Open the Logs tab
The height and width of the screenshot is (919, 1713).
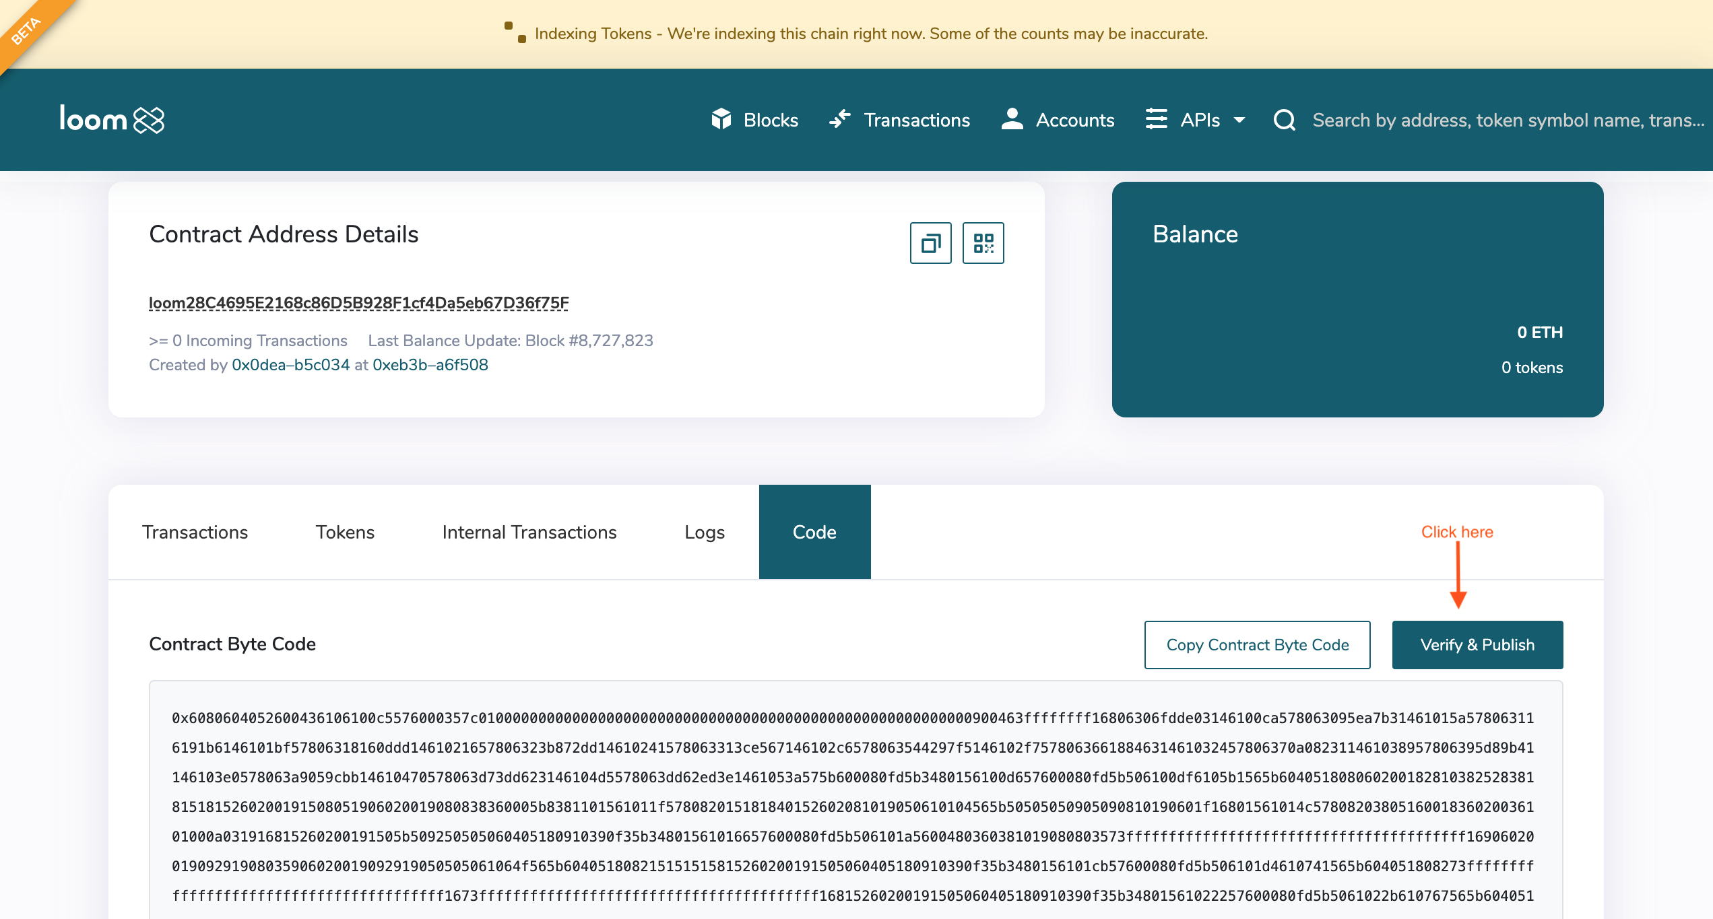(705, 532)
